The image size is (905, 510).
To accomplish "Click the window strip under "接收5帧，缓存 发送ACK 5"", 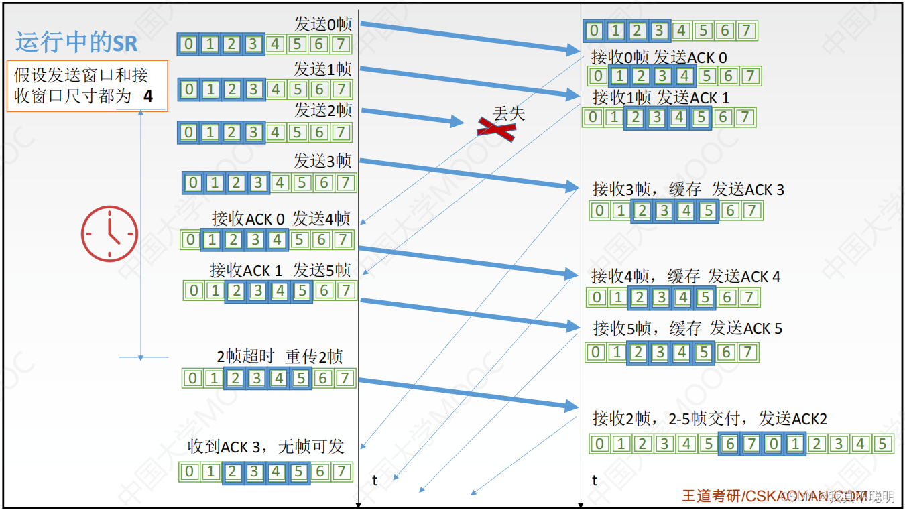I will (x=672, y=352).
